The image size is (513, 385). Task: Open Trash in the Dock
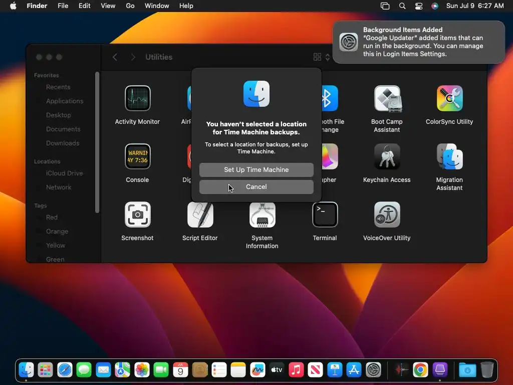pyautogui.click(x=487, y=370)
